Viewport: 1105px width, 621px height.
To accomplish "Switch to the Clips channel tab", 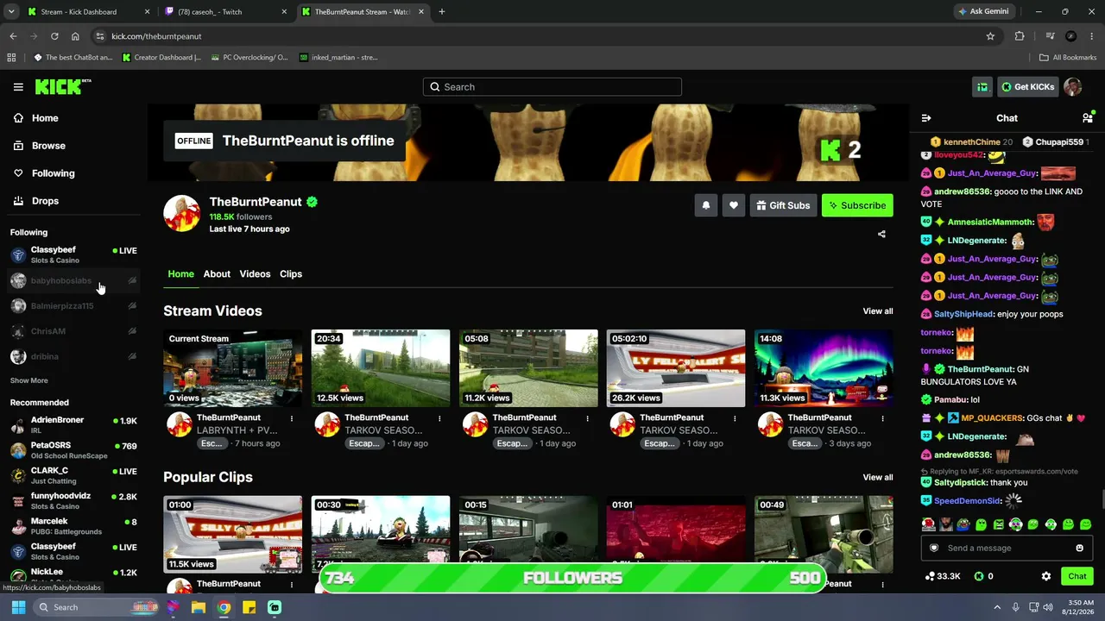I will click(x=291, y=274).
